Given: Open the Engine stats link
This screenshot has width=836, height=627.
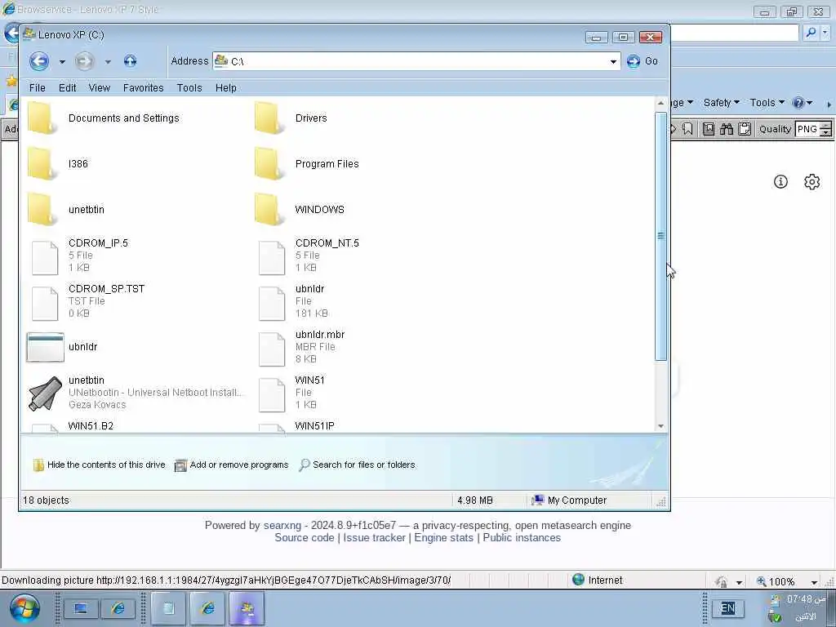Looking at the screenshot, I should pos(443,538).
